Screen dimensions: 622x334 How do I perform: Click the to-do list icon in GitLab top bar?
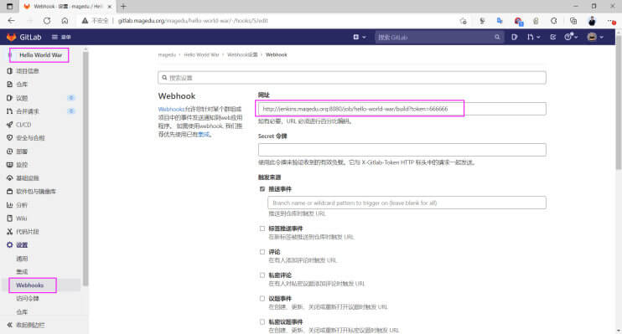(553, 37)
